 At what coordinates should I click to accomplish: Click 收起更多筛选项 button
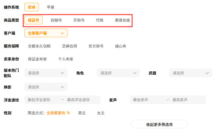159,124
